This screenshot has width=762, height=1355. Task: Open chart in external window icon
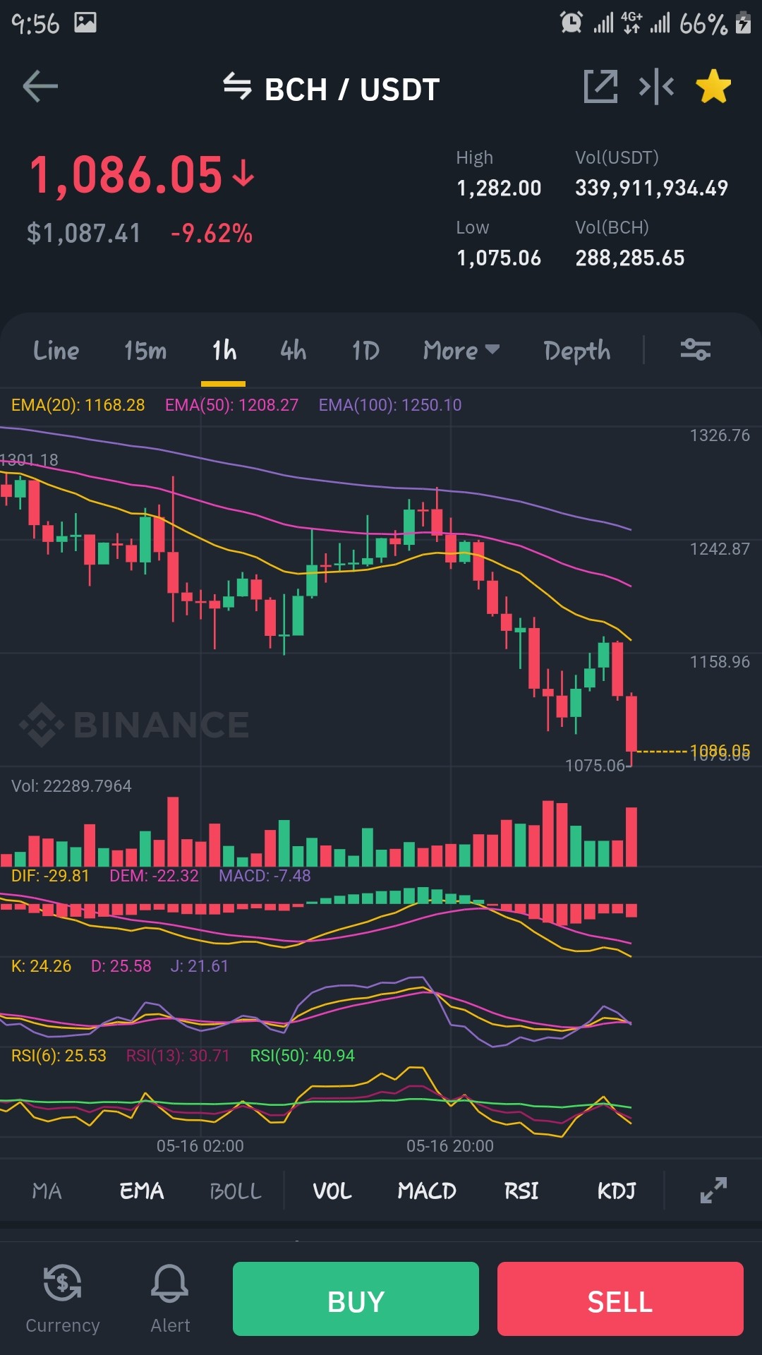point(600,87)
